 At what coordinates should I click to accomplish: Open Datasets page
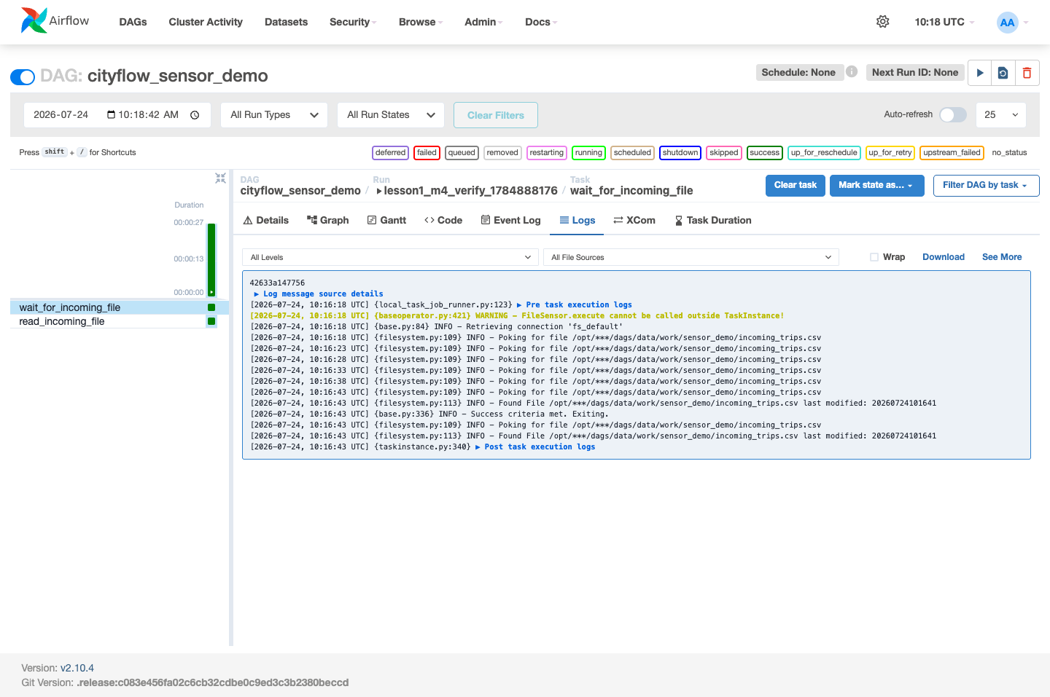click(x=286, y=22)
